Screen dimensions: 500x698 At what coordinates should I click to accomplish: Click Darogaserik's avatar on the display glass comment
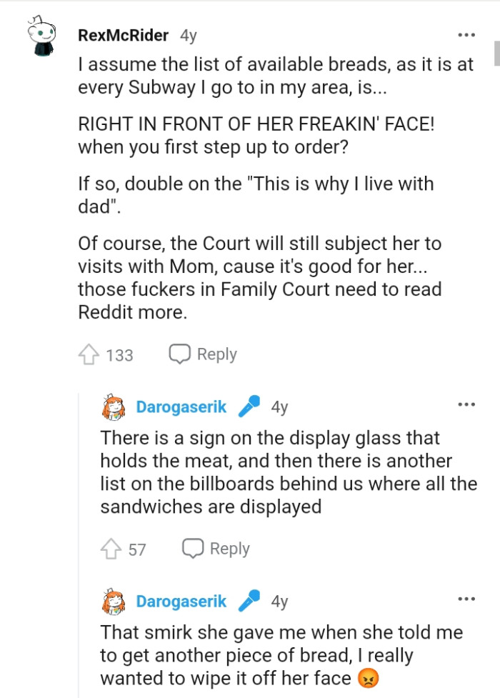114,408
